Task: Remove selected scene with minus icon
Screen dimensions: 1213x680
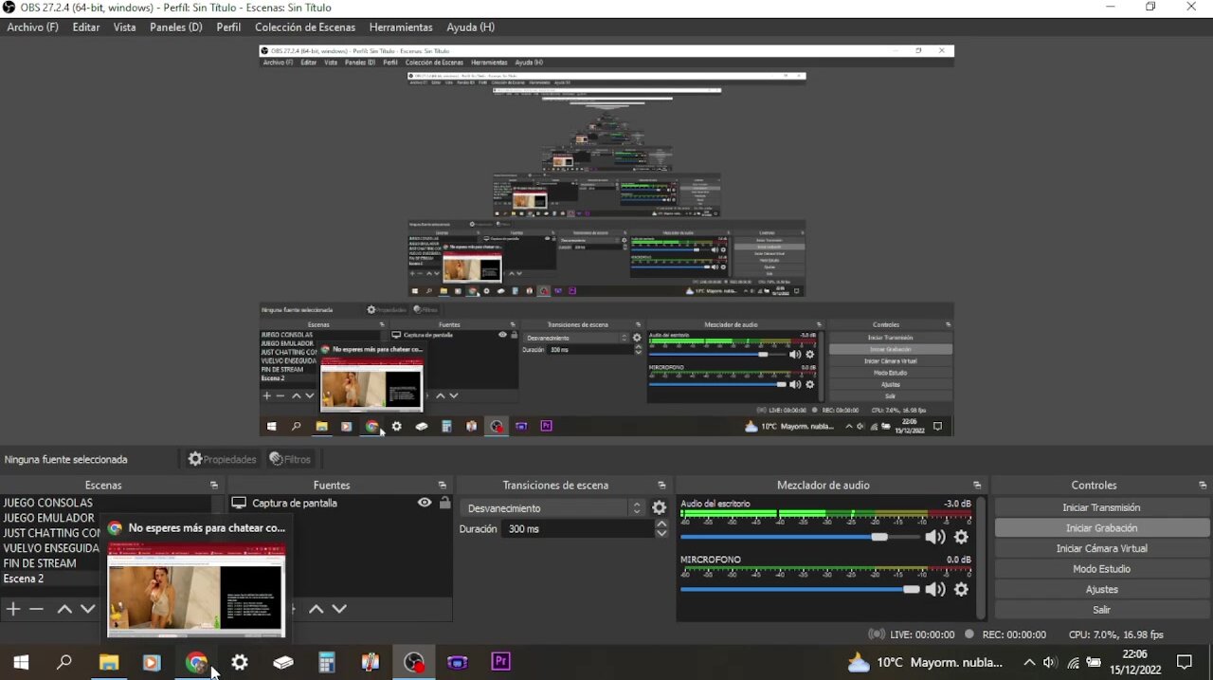Action: (x=36, y=609)
